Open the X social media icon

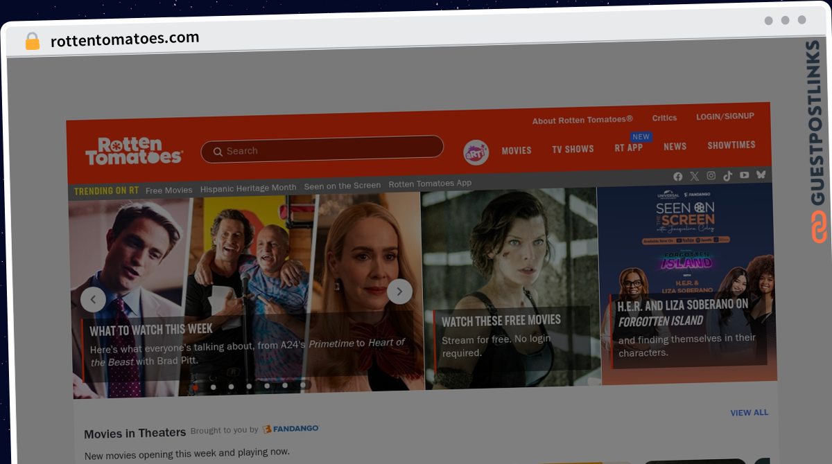tap(695, 177)
